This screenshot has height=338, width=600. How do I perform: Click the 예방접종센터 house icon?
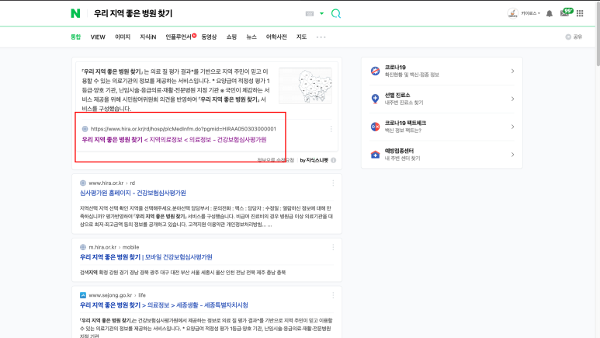tap(375, 155)
